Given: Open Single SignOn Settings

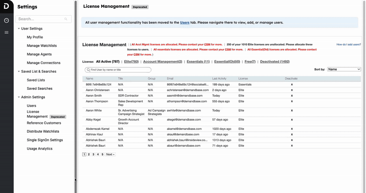Looking at the screenshot, I should pyautogui.click(x=45, y=140).
